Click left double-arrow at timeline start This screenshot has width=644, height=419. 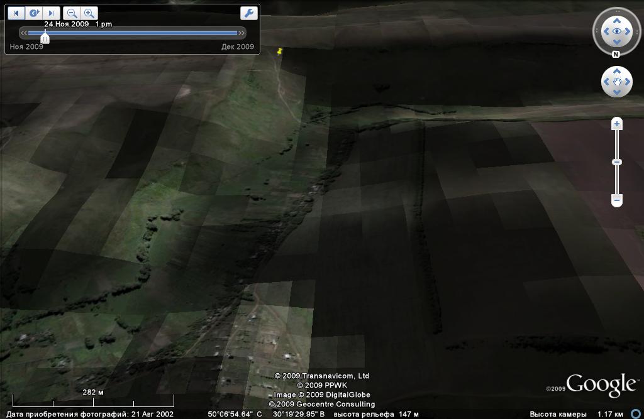tap(24, 33)
